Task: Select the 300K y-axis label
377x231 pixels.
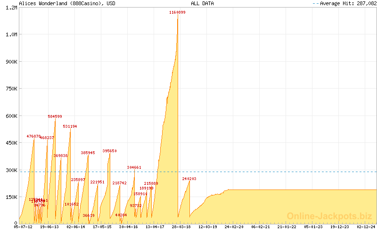Action: pyautogui.click(x=10, y=170)
